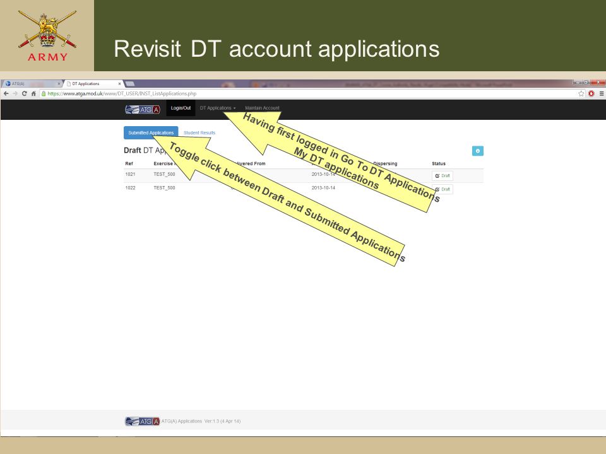Select the Dispersing column header
Screen dimensions: 606x454
pyautogui.click(x=385, y=164)
